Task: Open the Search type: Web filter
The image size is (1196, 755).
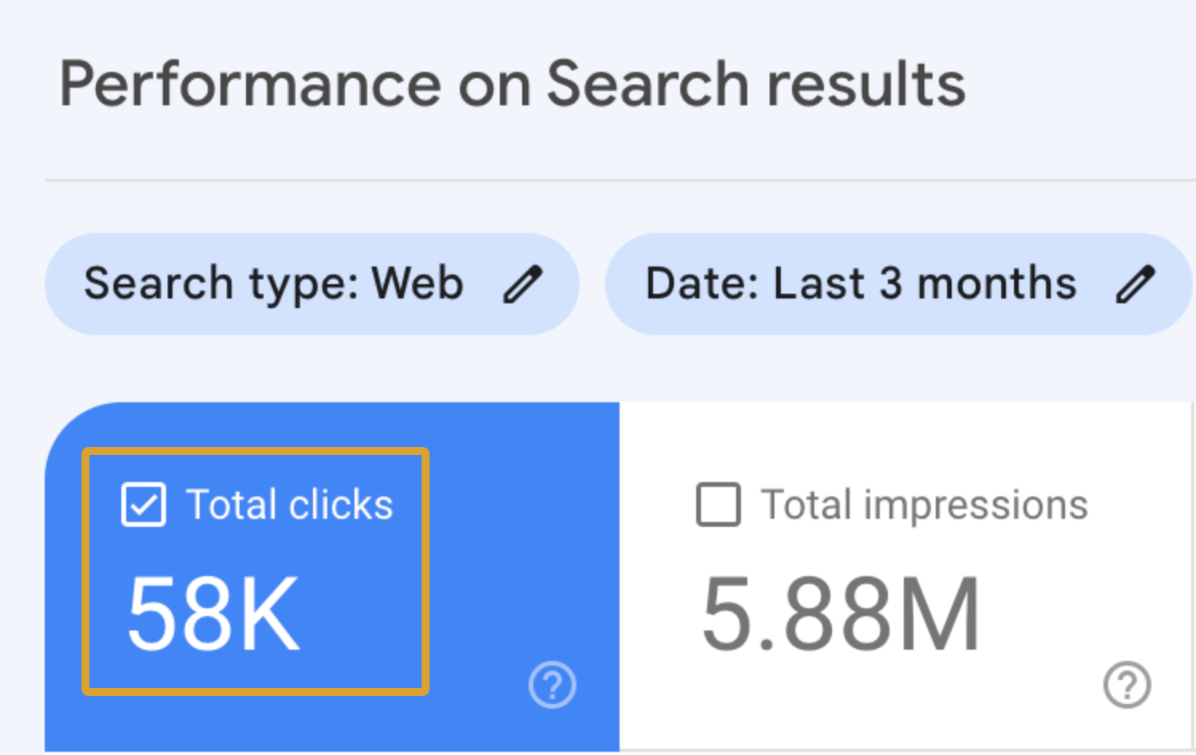Action: [x=311, y=283]
